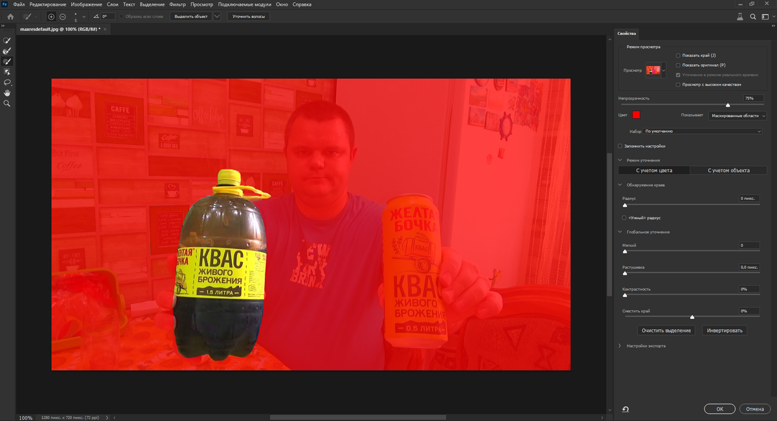
Task: Open the Файл menu
Action: tap(19, 5)
